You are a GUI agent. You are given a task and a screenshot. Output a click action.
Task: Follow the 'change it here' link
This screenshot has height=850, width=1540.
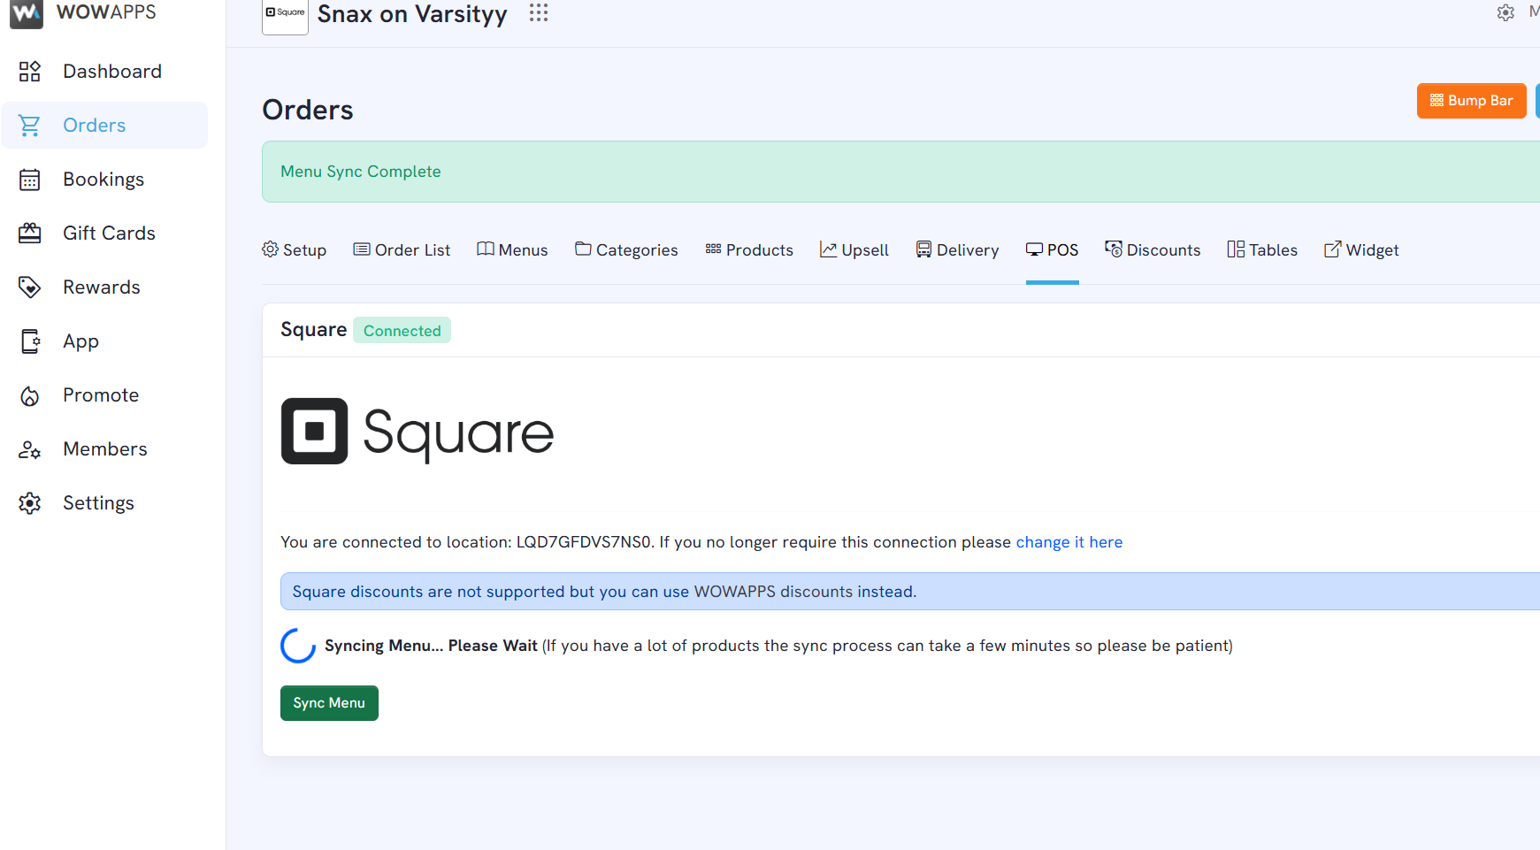tap(1069, 542)
